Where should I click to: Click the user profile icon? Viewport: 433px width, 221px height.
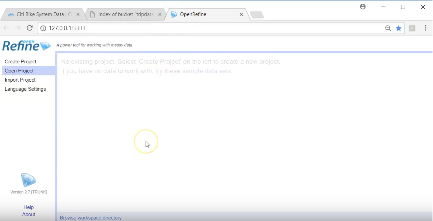[x=363, y=7]
